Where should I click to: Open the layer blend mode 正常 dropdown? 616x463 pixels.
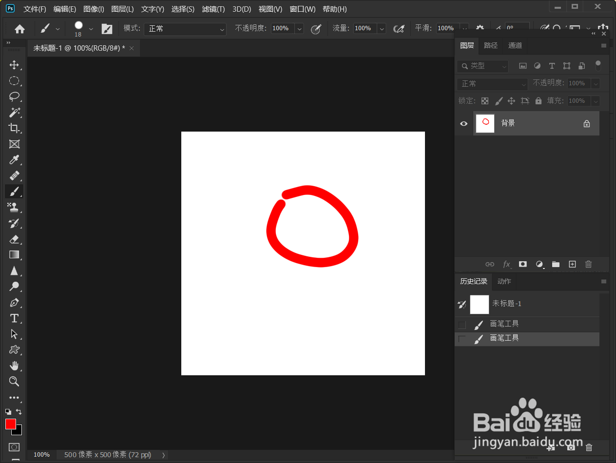point(492,84)
